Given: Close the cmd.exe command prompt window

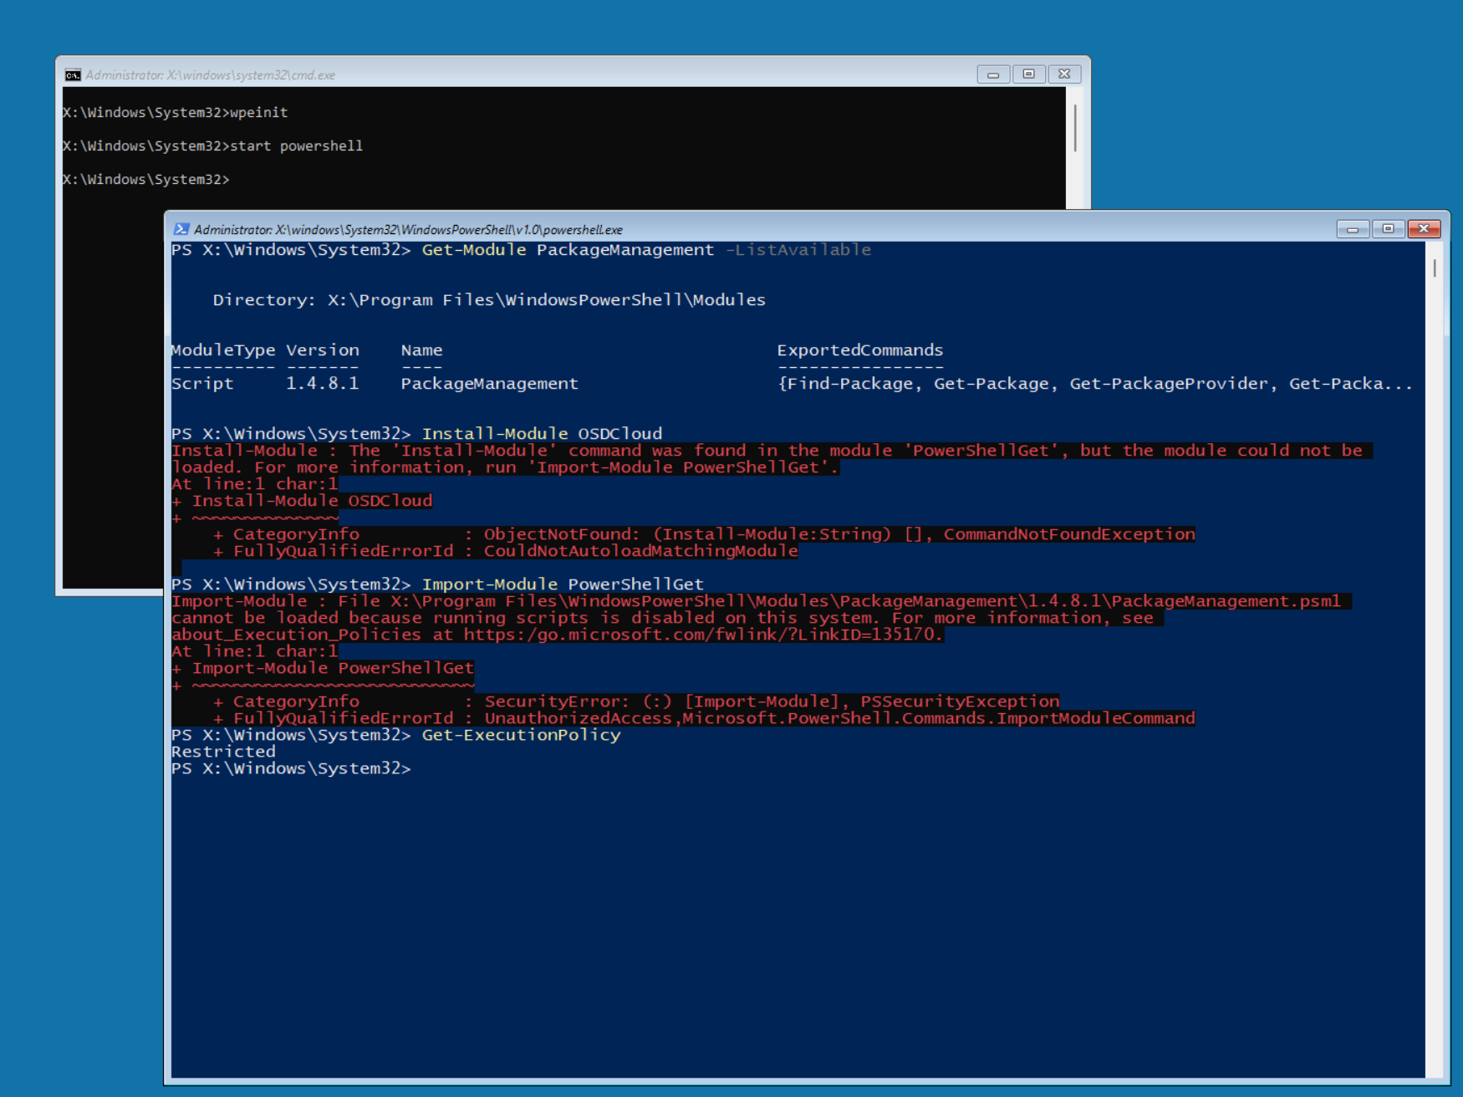Looking at the screenshot, I should [x=1064, y=74].
